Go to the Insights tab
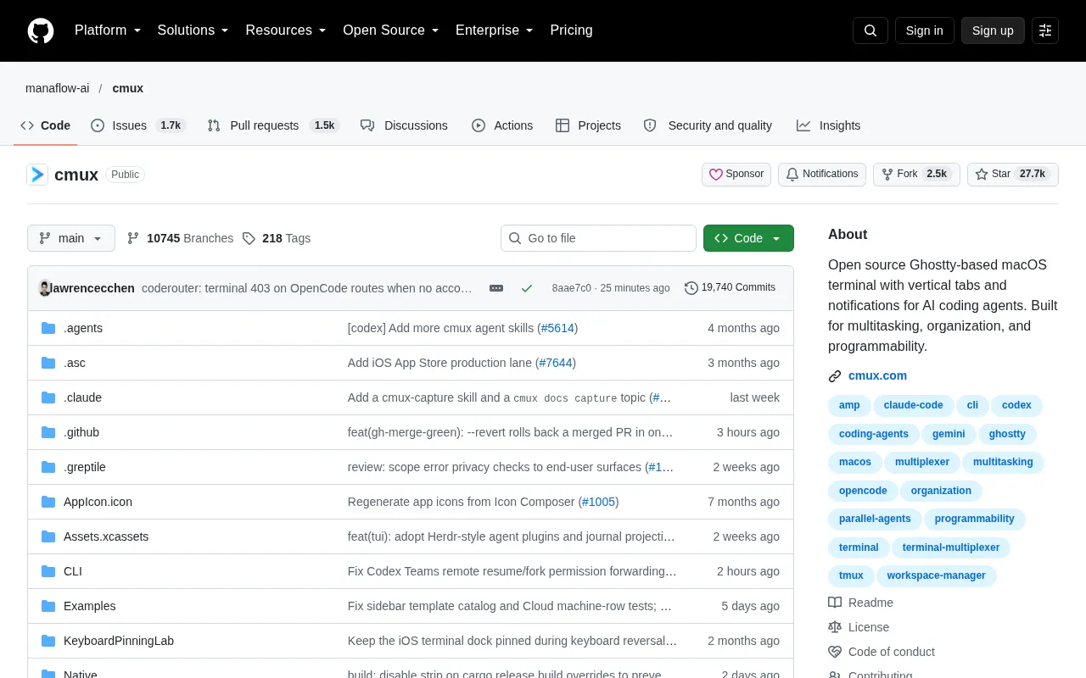This screenshot has width=1086, height=678. 828,125
